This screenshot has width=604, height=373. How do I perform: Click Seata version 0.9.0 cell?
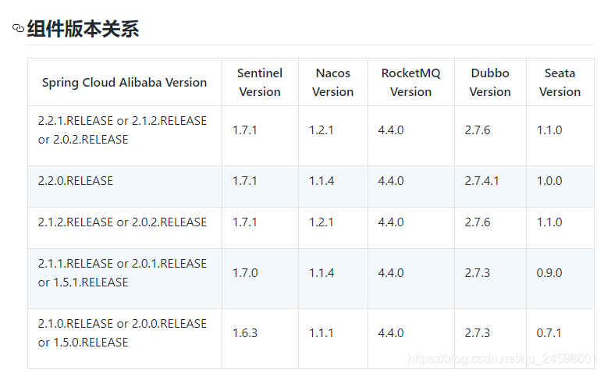coord(549,272)
